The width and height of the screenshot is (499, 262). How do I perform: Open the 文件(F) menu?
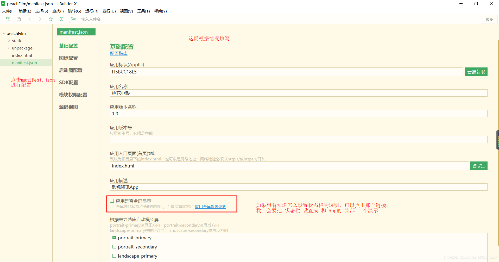pos(8,11)
